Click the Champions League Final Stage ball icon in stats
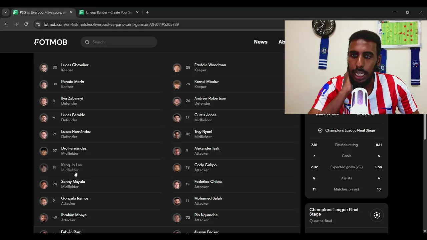Viewport: 427px width, 240px height. point(320,130)
